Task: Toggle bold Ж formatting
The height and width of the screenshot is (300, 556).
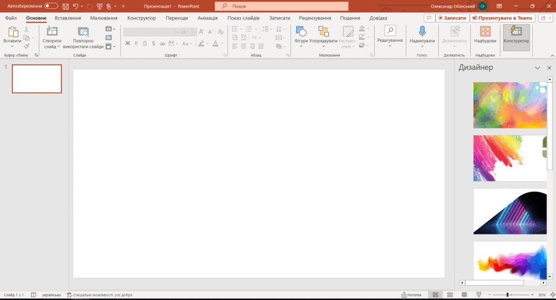Action: point(128,44)
